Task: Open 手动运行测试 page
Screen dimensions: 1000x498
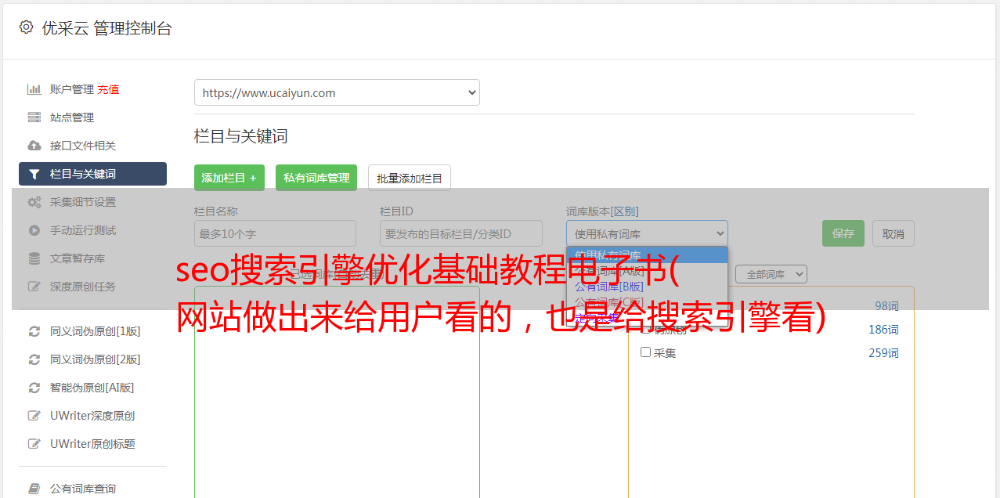Action: tap(83, 230)
